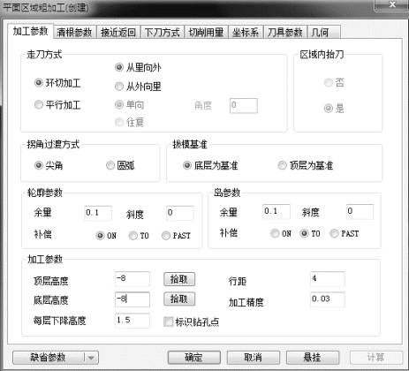Image resolution: width=409 pixels, height=371 pixels.
Task: Switch to the 刀具参数 tab
Action: click(285, 32)
